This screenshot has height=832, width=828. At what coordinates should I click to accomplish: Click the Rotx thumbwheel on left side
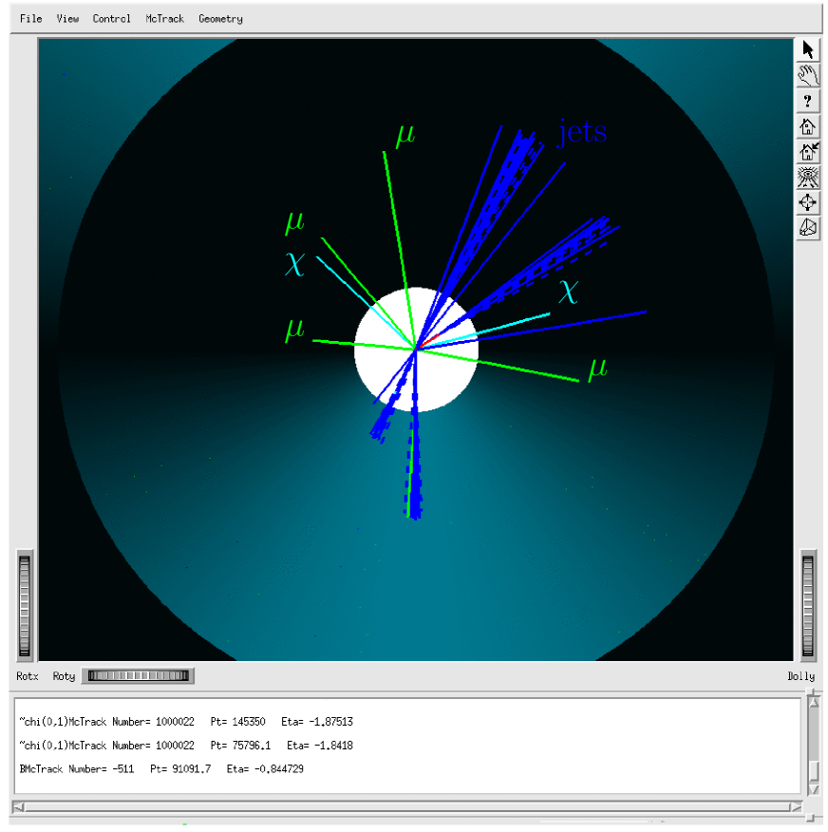click(25, 605)
